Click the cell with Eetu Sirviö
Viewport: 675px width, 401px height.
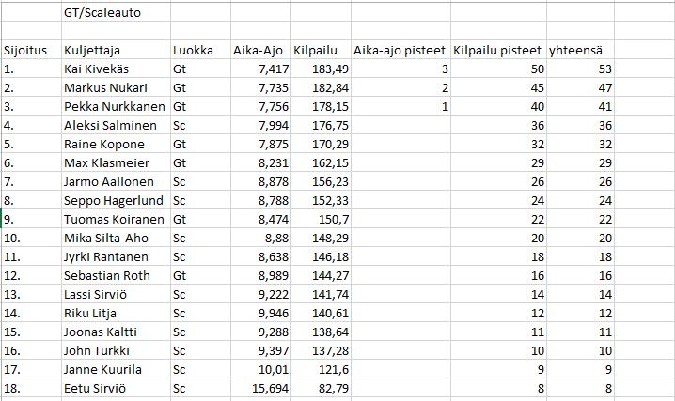pos(93,388)
